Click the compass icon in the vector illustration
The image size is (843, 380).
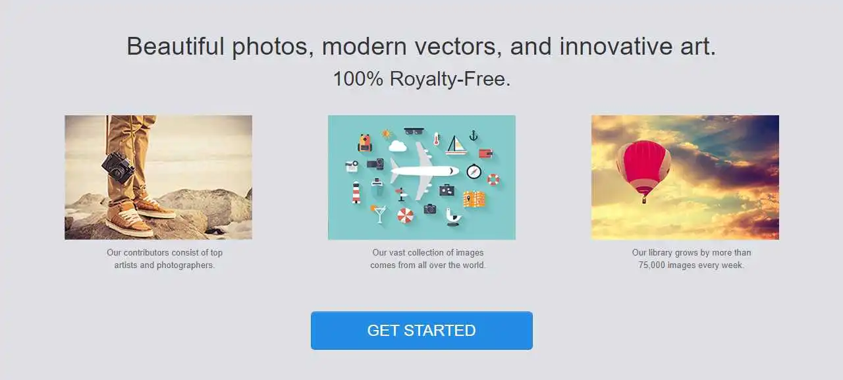(x=474, y=171)
